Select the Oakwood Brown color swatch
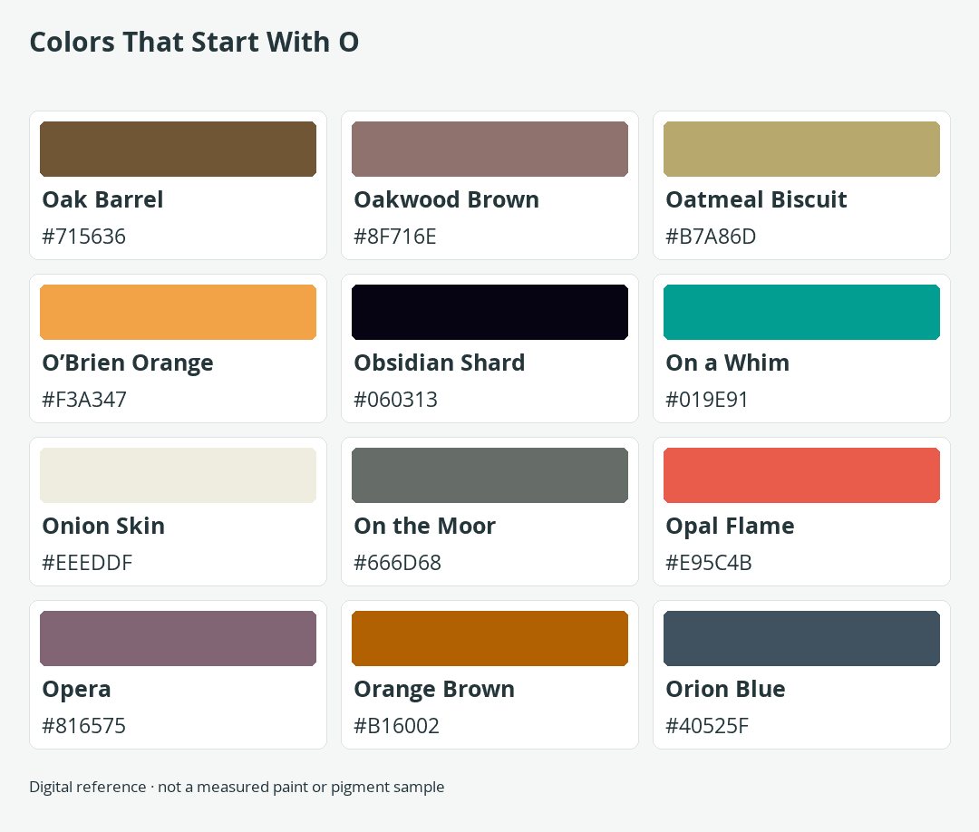The width and height of the screenshot is (979, 832). 489,150
